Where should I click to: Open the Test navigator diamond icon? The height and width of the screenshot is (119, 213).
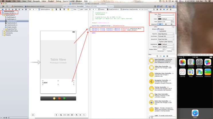(x=16, y=9)
